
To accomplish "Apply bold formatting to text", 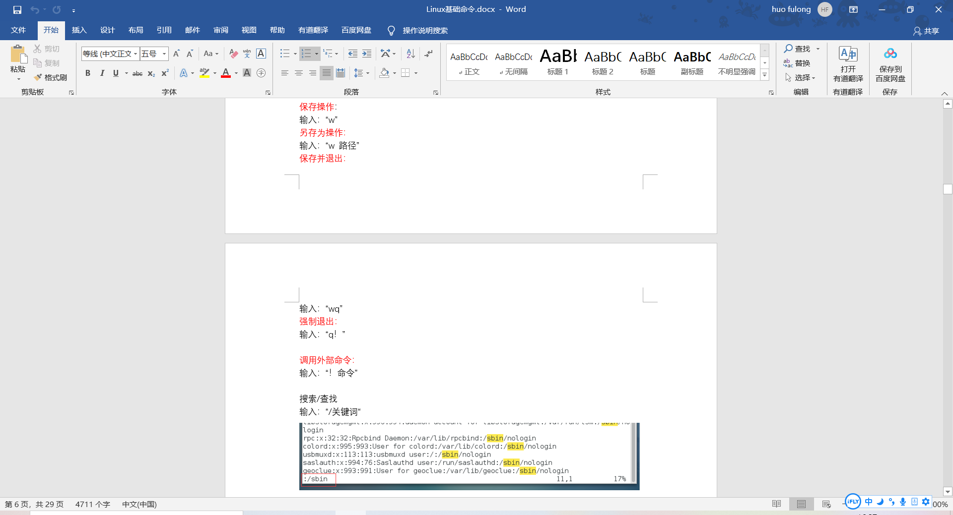I will (88, 73).
